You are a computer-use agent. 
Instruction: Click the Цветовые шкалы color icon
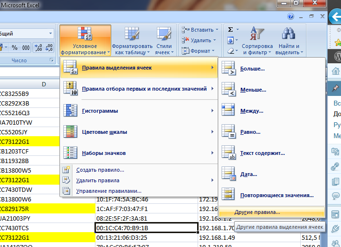point(70,131)
